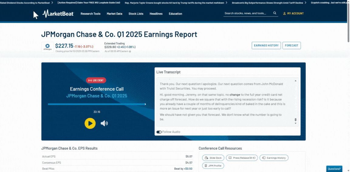
Task: Expand the Headlines menu
Action: [x=156, y=14]
